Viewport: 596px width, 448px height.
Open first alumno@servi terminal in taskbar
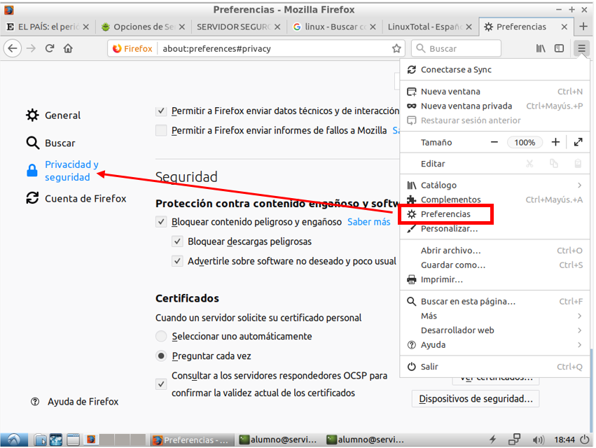278,440
